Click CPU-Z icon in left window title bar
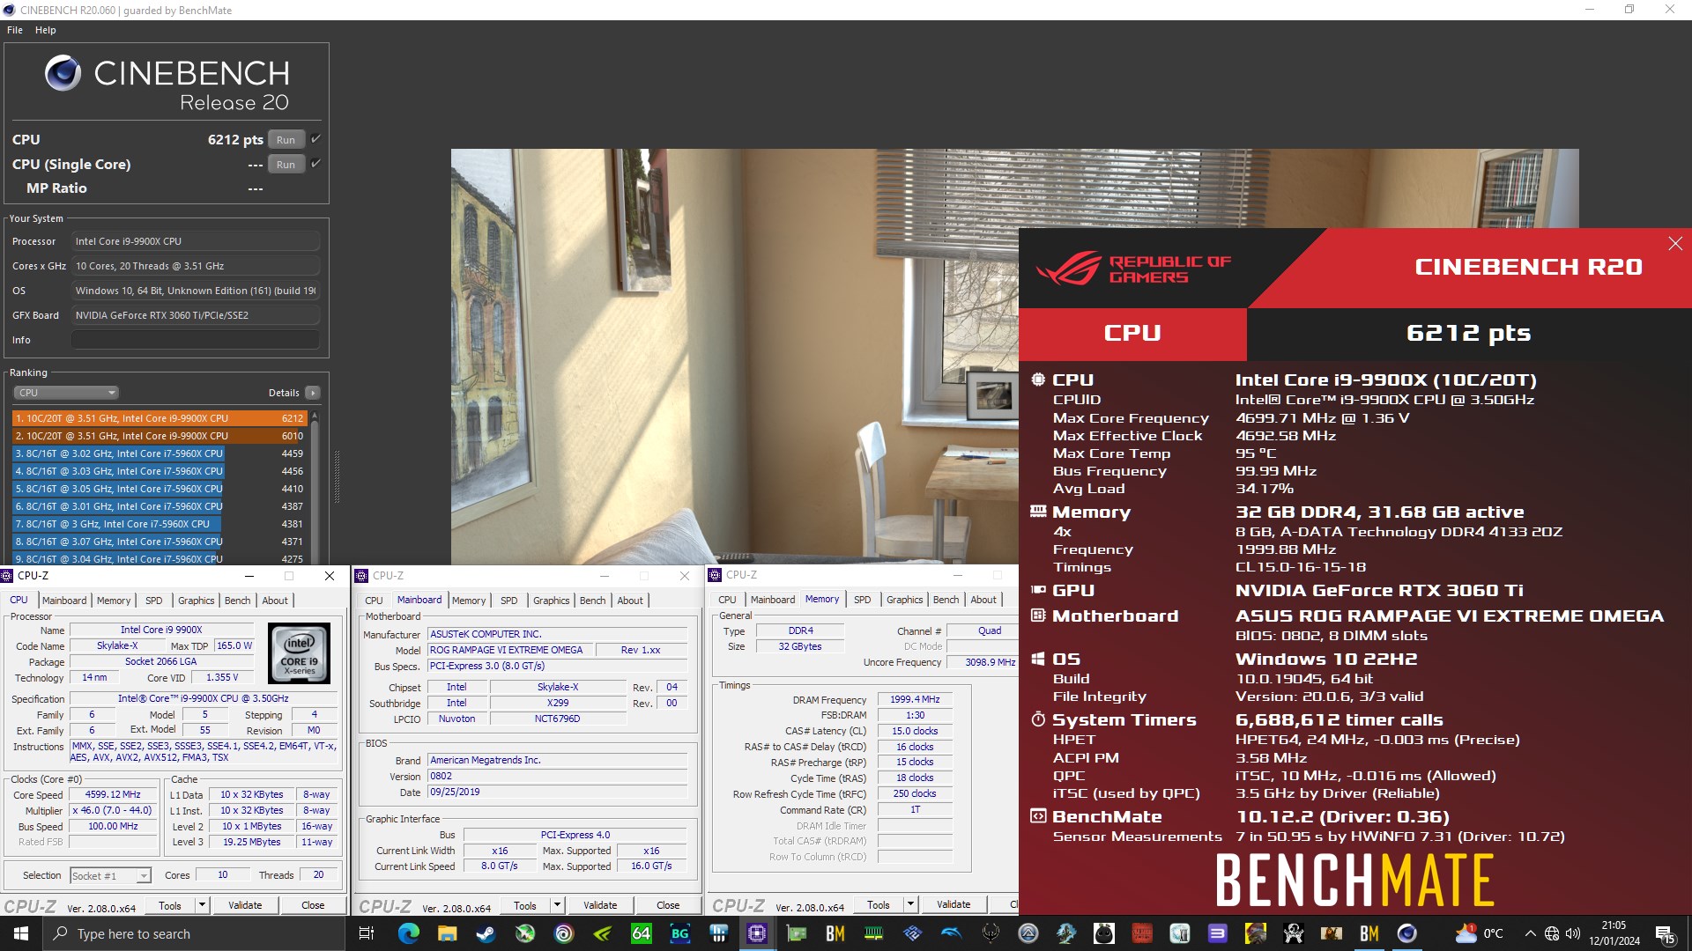 click(x=7, y=576)
